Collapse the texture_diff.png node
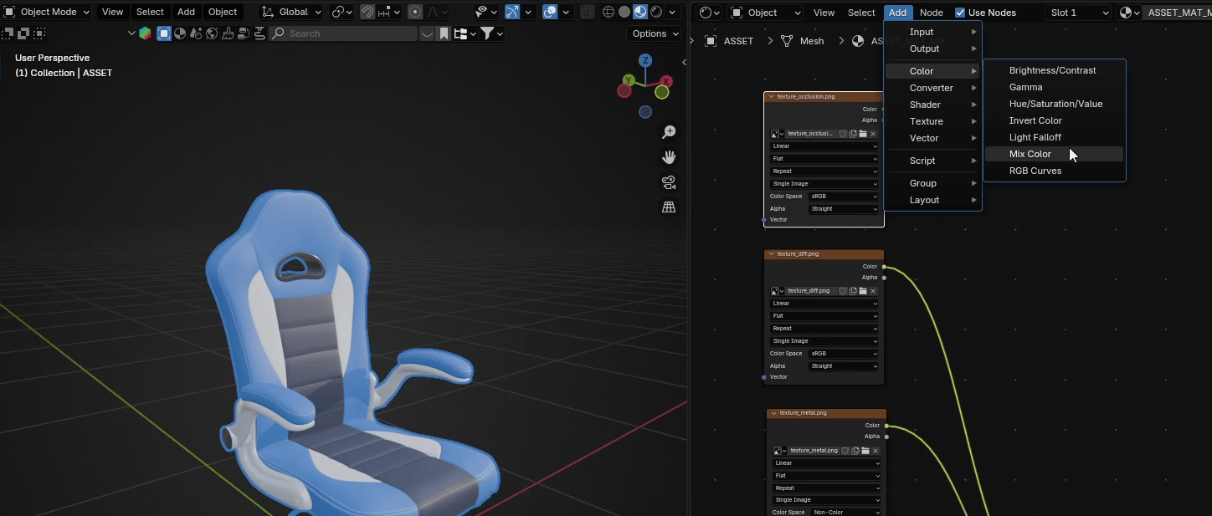Viewport: 1212px width, 516px height. (772, 254)
